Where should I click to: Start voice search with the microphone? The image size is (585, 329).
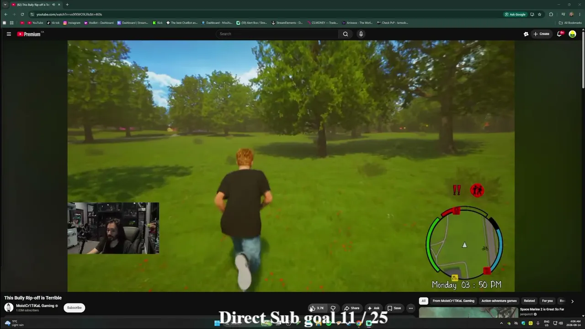click(x=361, y=34)
